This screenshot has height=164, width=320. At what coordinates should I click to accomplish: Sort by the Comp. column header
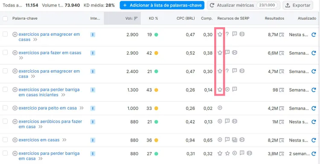point(207,18)
